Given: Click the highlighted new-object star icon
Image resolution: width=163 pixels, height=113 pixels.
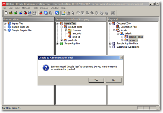Looking at the screenshot, I should pyautogui.click(x=64, y=13).
